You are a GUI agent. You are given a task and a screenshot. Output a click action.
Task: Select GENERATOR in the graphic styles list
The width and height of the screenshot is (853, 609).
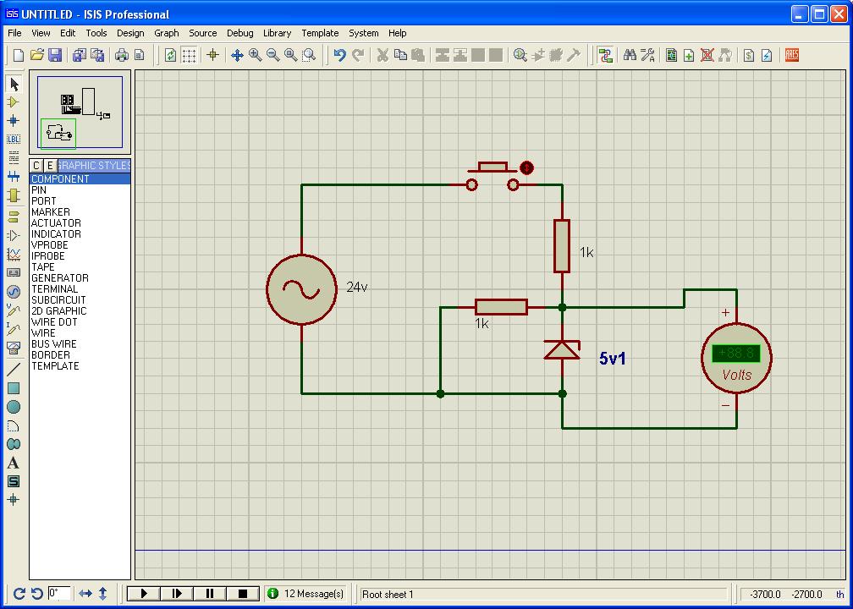click(59, 278)
